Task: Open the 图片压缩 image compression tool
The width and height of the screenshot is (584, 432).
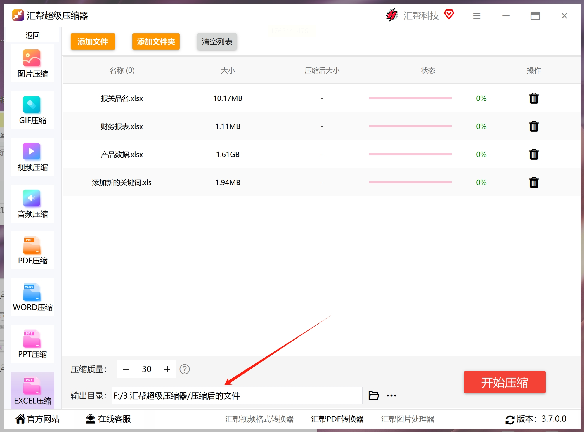Action: 32,63
